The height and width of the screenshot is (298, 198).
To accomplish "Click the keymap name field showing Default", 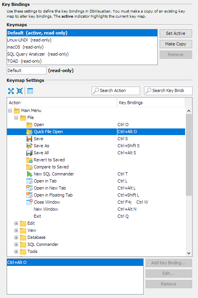I will 27,70.
